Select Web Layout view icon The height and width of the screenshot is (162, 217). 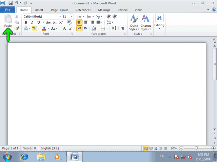(x=156, y=148)
